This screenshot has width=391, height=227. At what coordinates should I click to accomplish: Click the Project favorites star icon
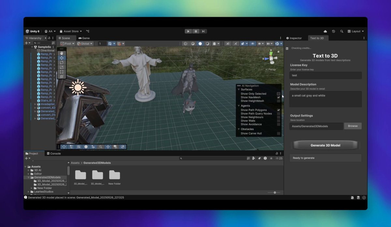click(x=271, y=158)
